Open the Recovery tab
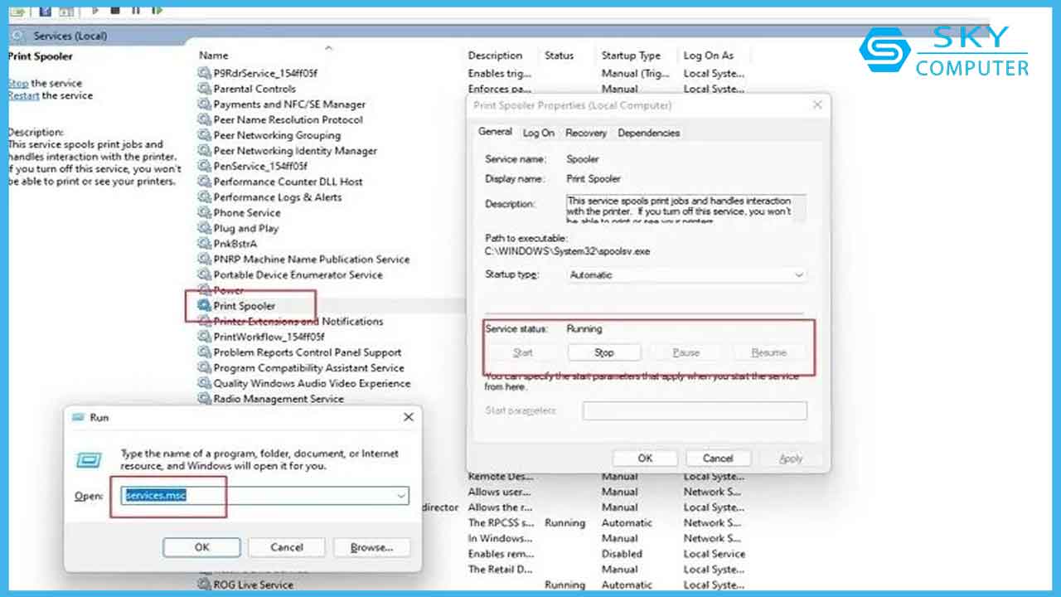This screenshot has height=597, width=1061. [586, 133]
